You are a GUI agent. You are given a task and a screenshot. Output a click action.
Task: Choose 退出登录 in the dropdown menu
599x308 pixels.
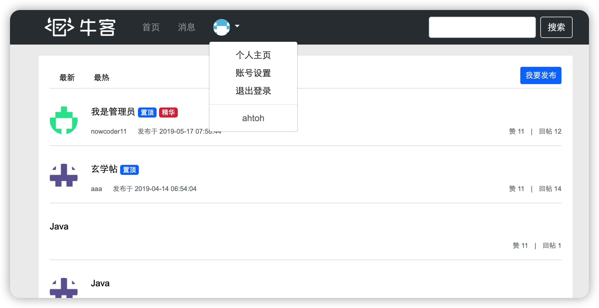[x=253, y=91]
